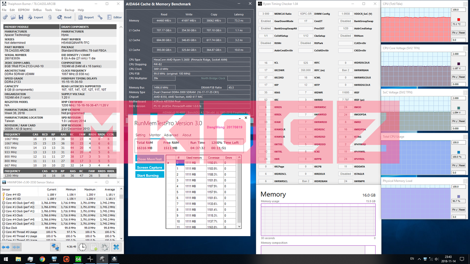This screenshot has width=470, height=264.
Task: Click the tCL value 16 field
Action: [265, 63]
